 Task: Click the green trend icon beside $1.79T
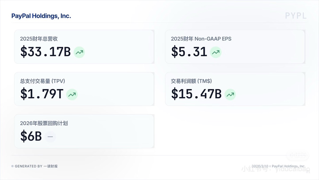pyautogui.click(x=72, y=94)
